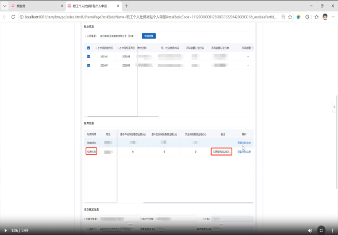Click the user profile avatar

pos(325,17)
